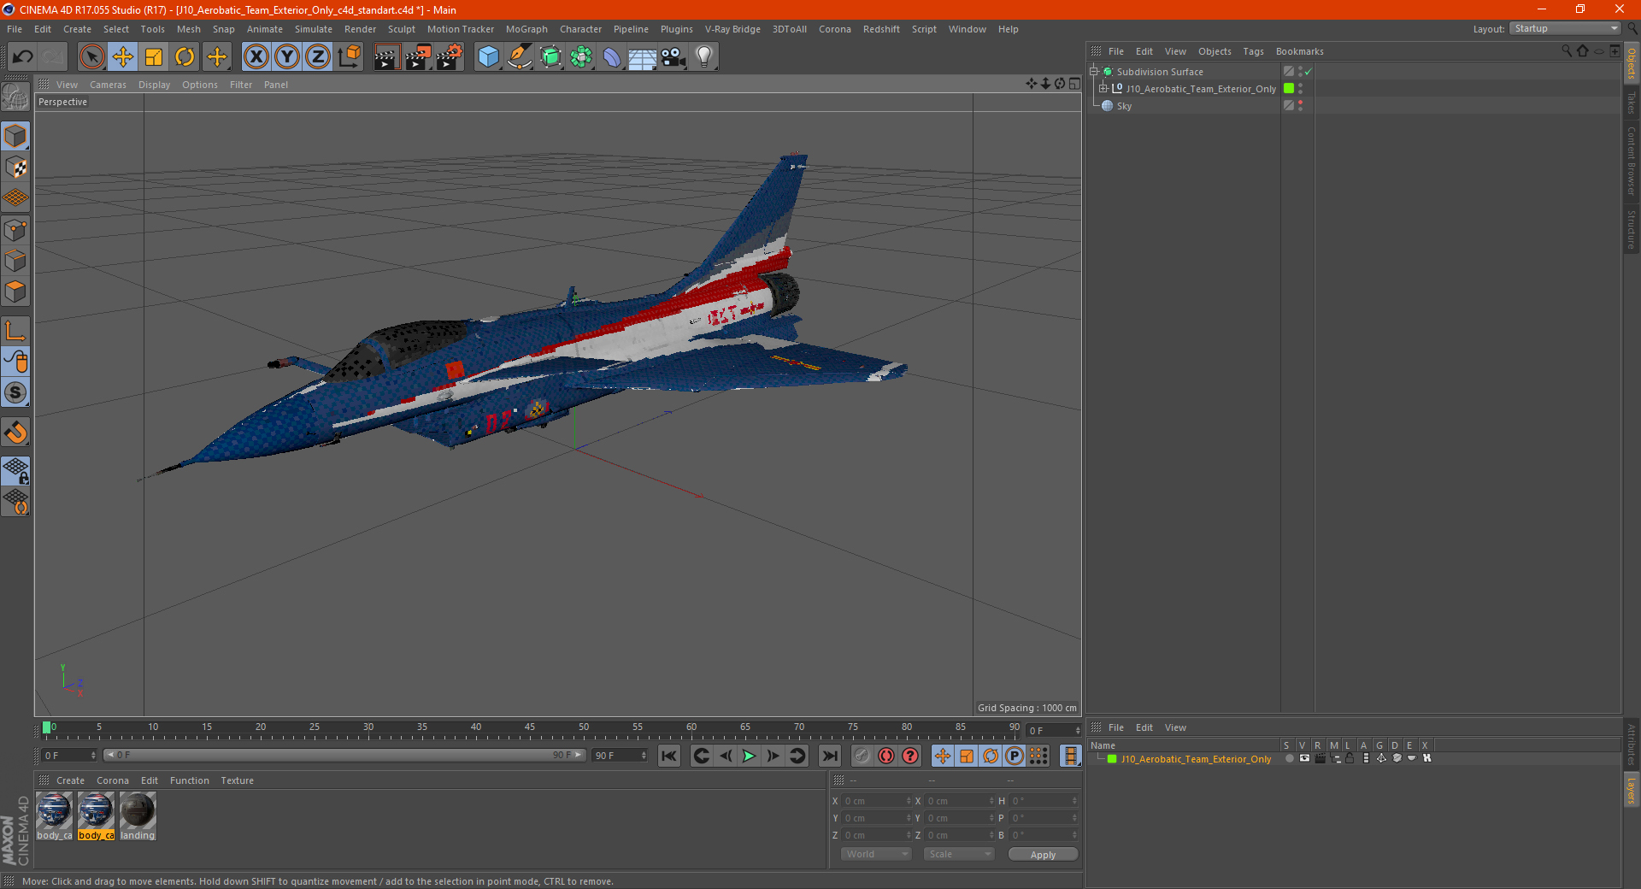Click J10 layer green color swatch
Viewport: 1641px width, 889px height.
[x=1112, y=759]
